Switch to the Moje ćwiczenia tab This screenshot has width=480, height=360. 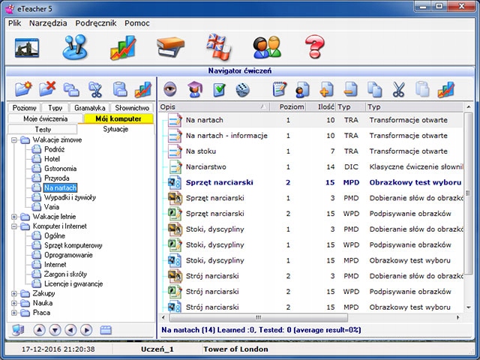(45, 118)
